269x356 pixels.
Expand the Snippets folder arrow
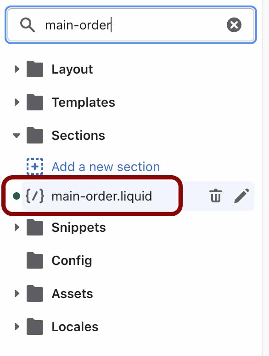point(17,227)
